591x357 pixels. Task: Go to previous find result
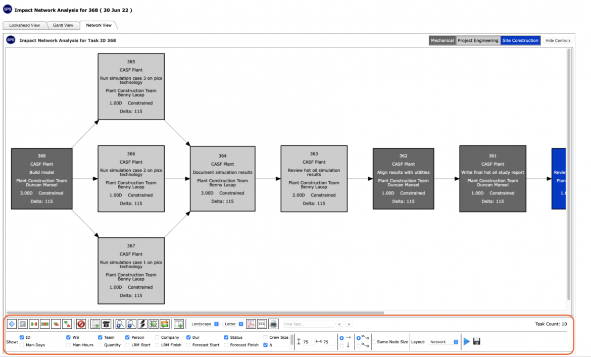339,324
